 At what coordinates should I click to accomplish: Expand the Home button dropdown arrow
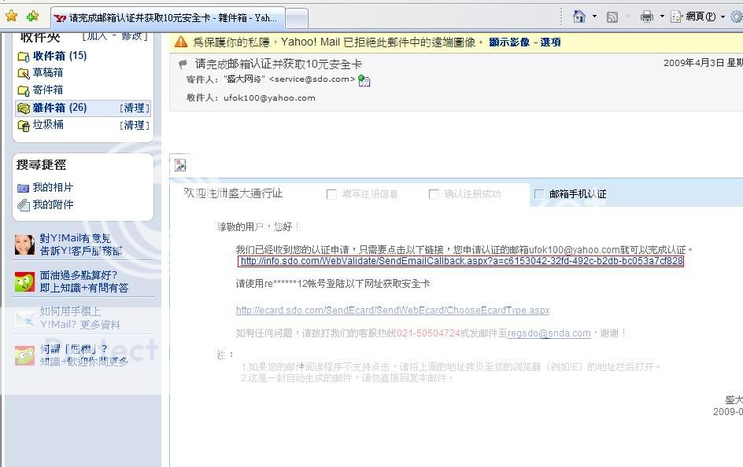594,17
